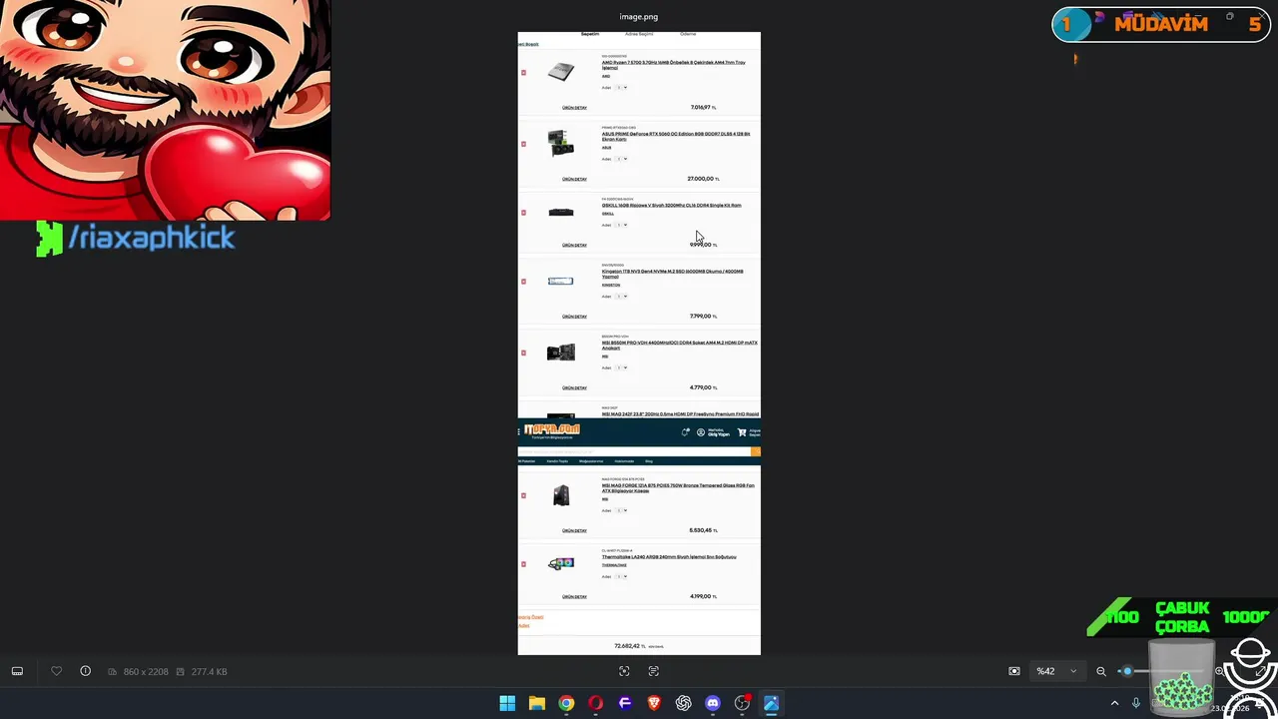Open Brave browser from the taskbar

point(654,703)
